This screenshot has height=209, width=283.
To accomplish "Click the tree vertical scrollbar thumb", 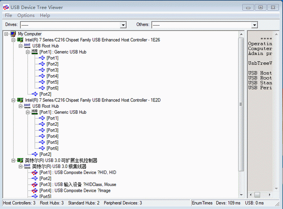I will click(241, 104).
